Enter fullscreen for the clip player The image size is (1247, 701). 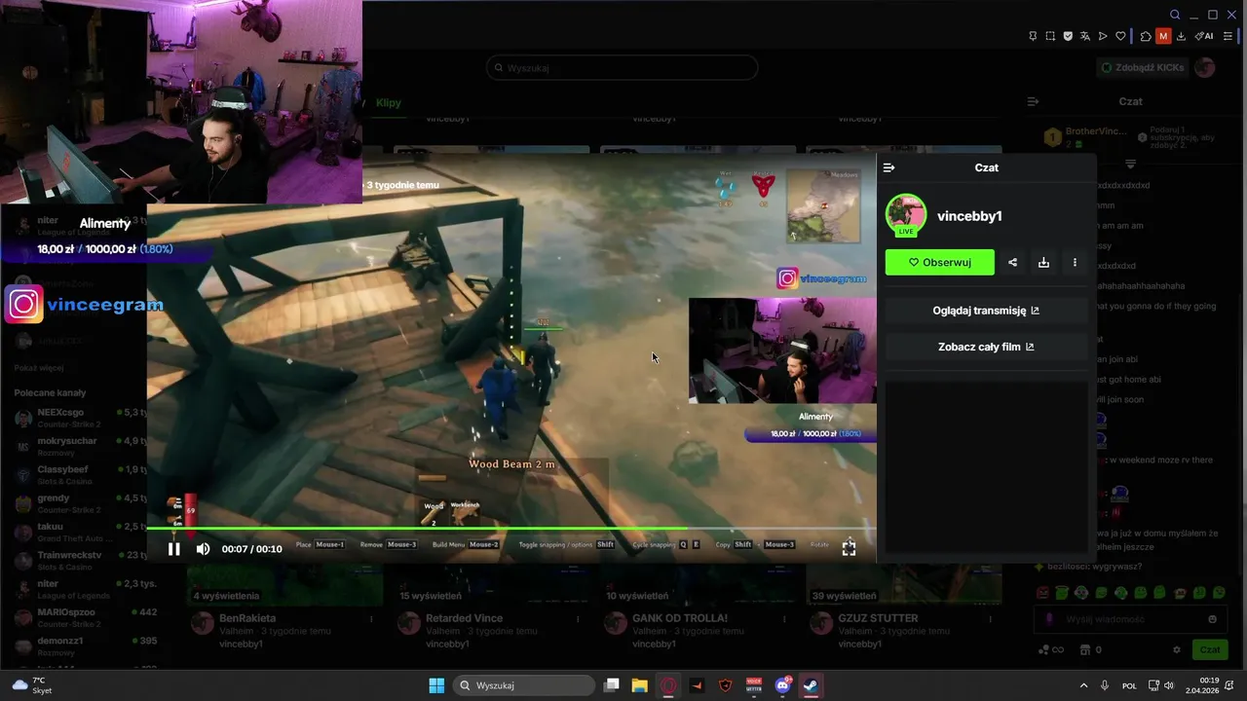coord(849,549)
